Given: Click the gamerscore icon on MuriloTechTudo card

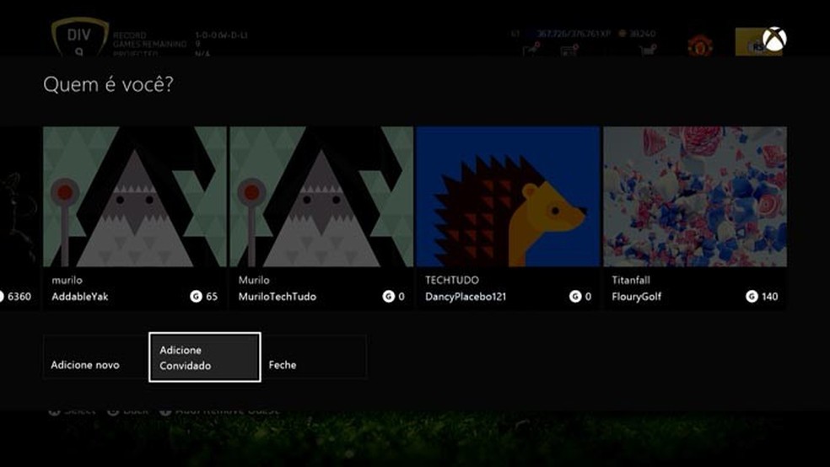Looking at the screenshot, I should tap(389, 296).
